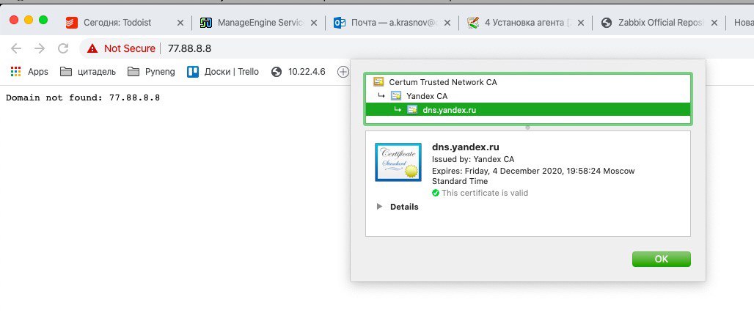The image size is (754, 324).
Task: Click the address bar showing 77.88.8.8
Action: (189, 48)
